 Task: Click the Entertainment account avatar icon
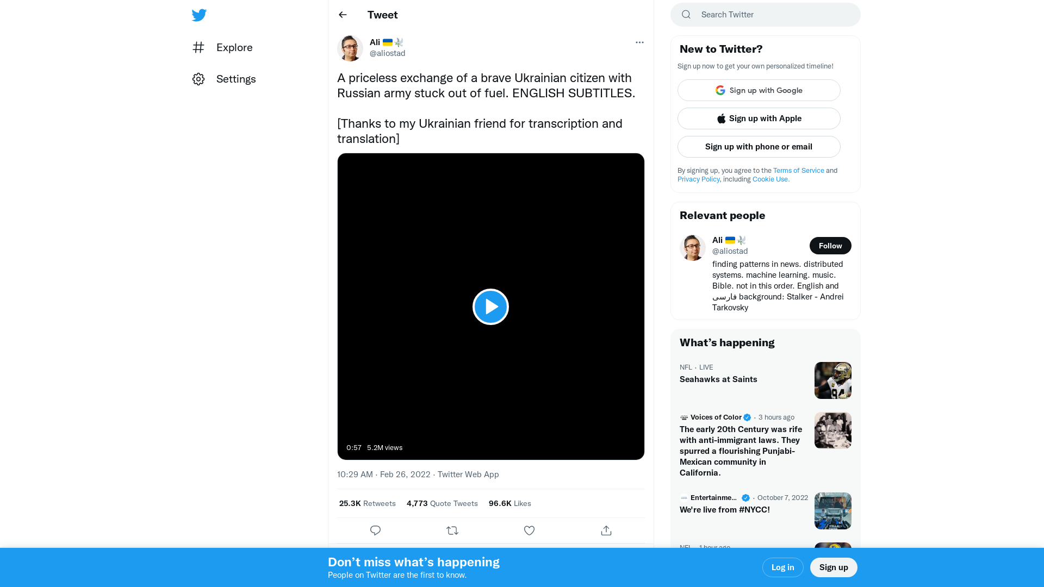click(x=684, y=498)
